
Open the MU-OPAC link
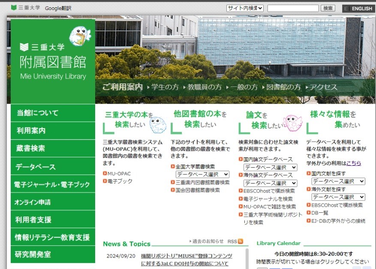tap(119, 174)
